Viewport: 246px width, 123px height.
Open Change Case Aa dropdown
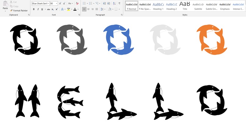tap(71, 3)
